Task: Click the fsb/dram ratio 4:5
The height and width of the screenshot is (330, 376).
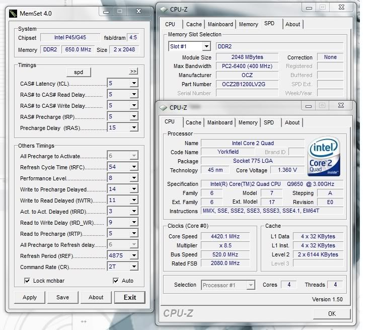Action: (133, 37)
